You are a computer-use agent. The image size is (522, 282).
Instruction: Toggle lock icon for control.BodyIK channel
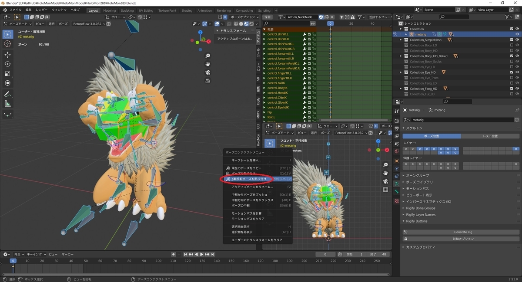[314, 88]
